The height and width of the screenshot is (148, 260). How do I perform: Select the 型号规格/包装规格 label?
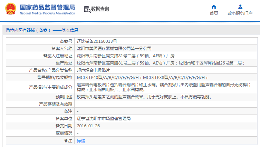[x=55, y=78]
